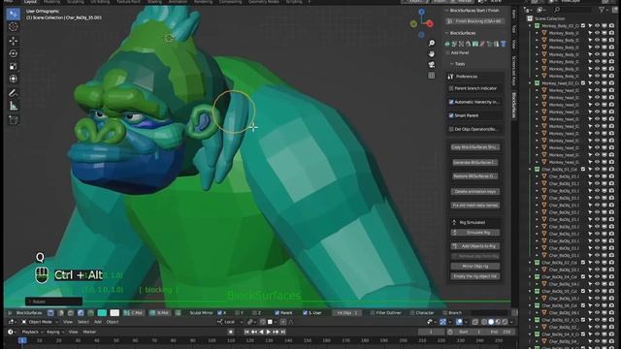621x349 pixels.
Task: Click the viewport zoom magnifier icon
Action: click(431, 43)
